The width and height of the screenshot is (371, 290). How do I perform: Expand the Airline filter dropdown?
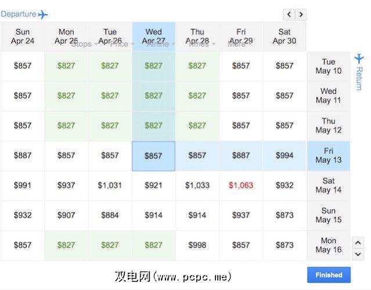pos(160,45)
